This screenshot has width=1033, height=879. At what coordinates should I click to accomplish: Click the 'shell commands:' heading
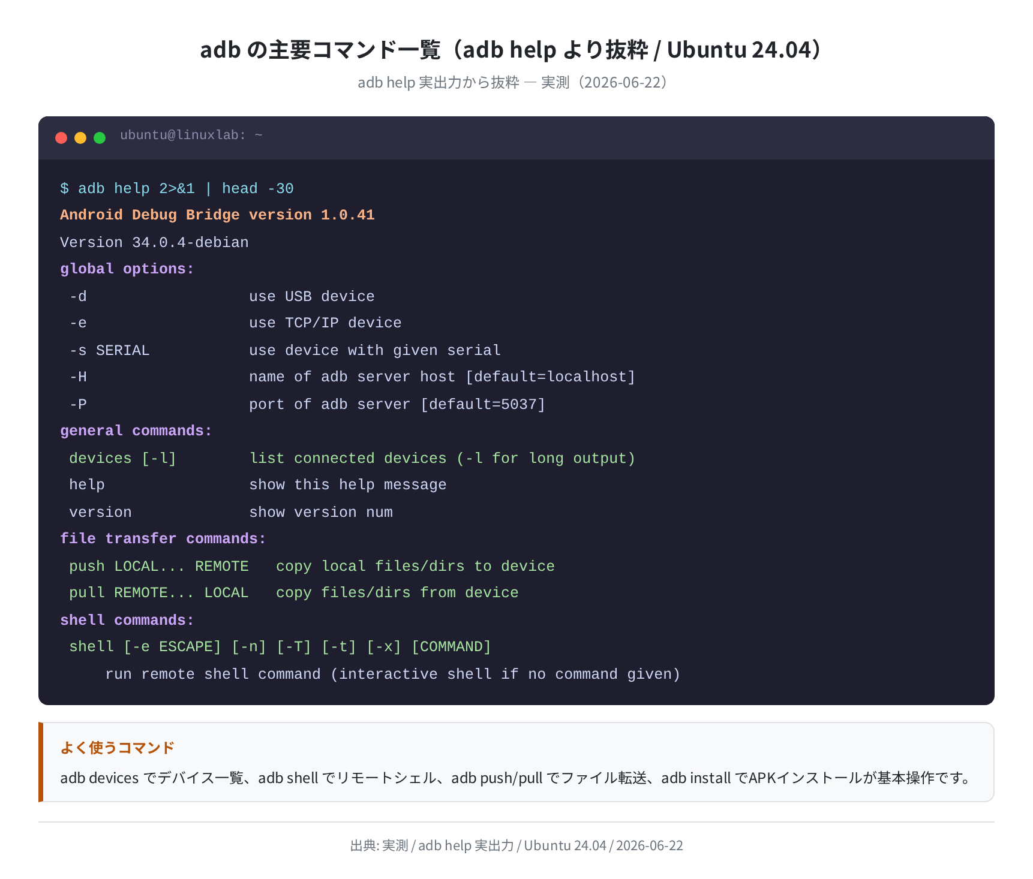point(127,620)
